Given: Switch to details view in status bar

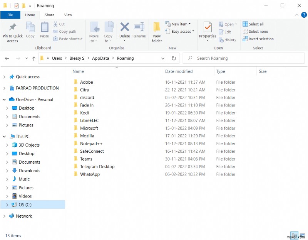Looking at the screenshot, I should (x=294, y=235).
